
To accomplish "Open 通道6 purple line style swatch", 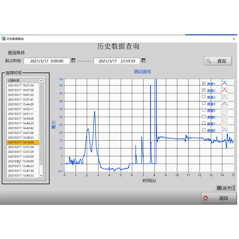I will coord(224,117).
